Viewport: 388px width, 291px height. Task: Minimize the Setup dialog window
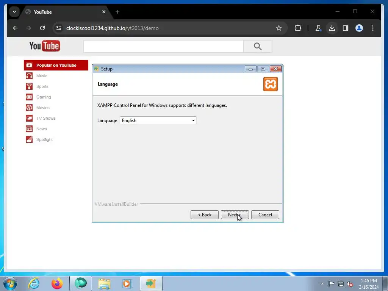tap(250, 69)
